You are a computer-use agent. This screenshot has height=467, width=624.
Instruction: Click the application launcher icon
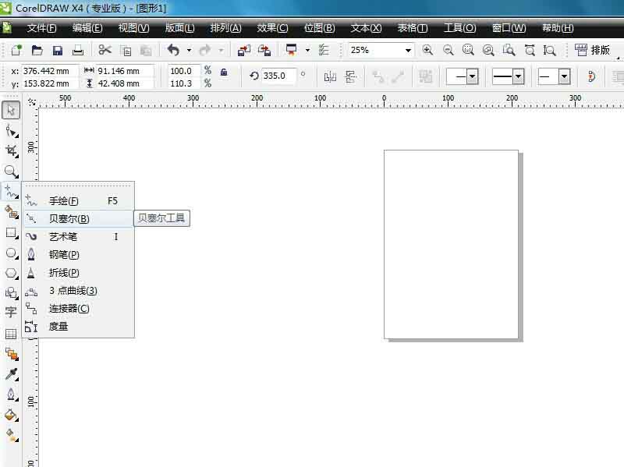pyautogui.click(x=292, y=50)
